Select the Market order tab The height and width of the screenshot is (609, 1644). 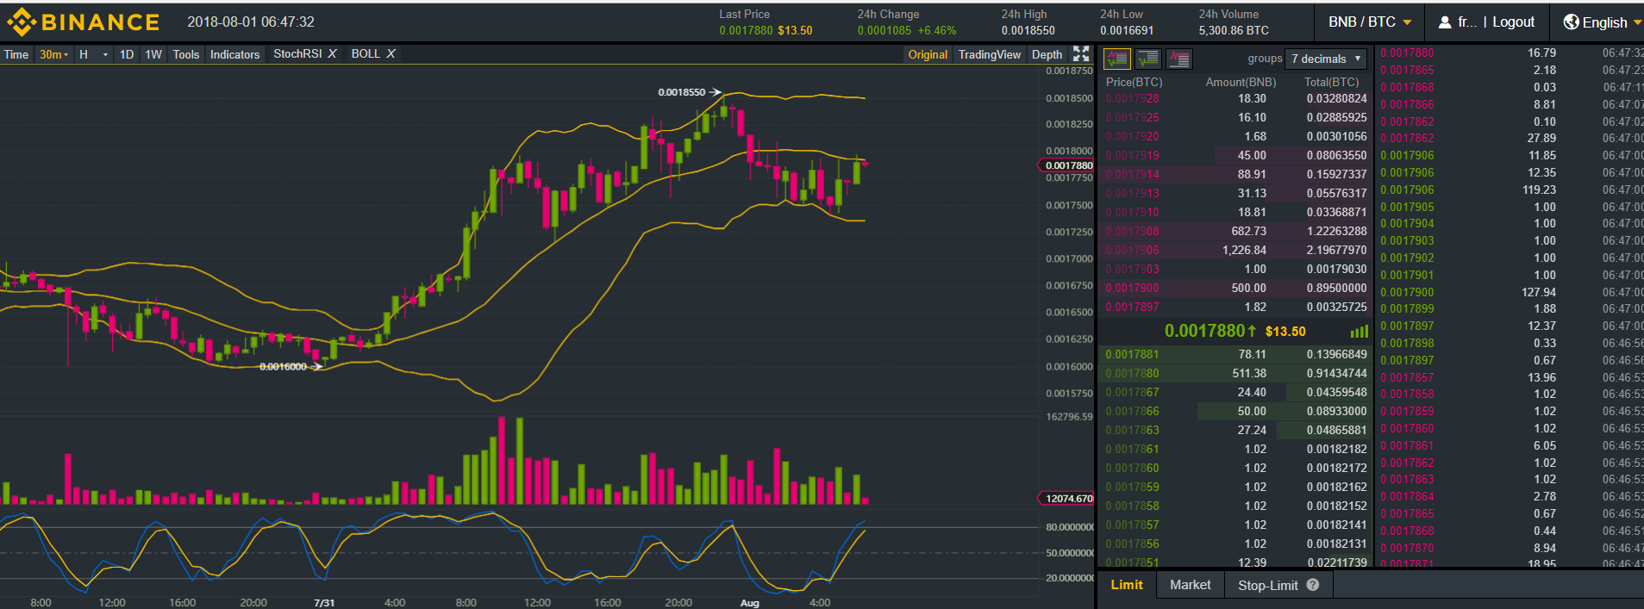tap(1191, 585)
